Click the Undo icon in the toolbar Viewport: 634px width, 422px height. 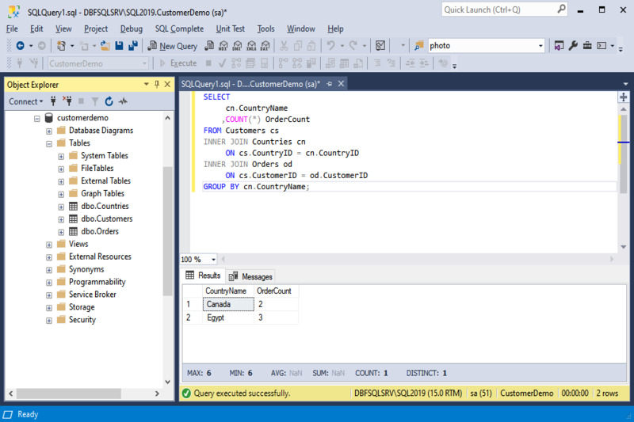pos(331,46)
